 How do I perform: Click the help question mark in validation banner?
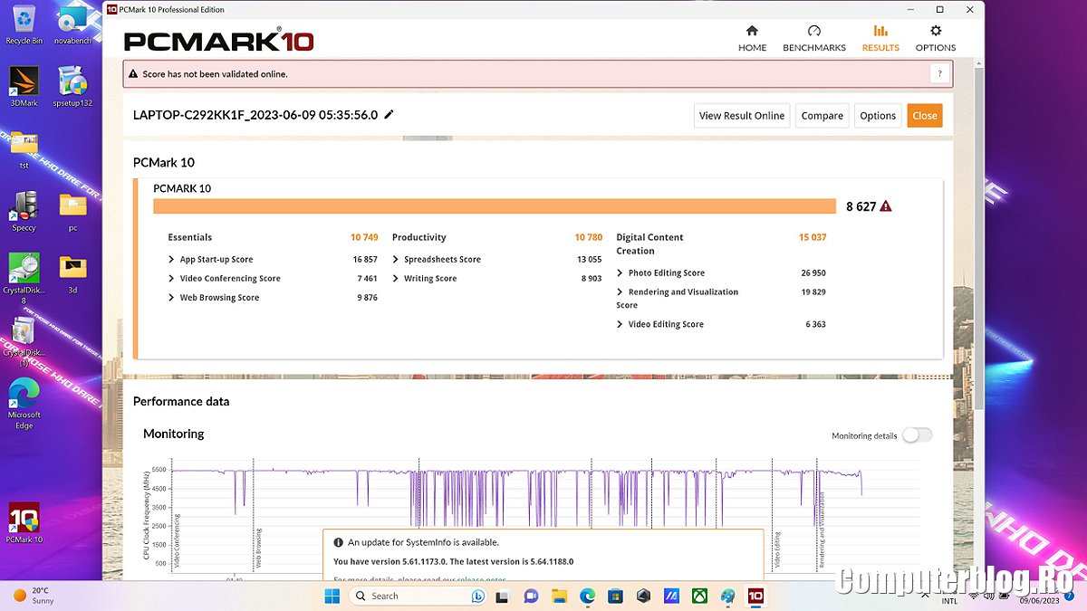[x=939, y=74]
